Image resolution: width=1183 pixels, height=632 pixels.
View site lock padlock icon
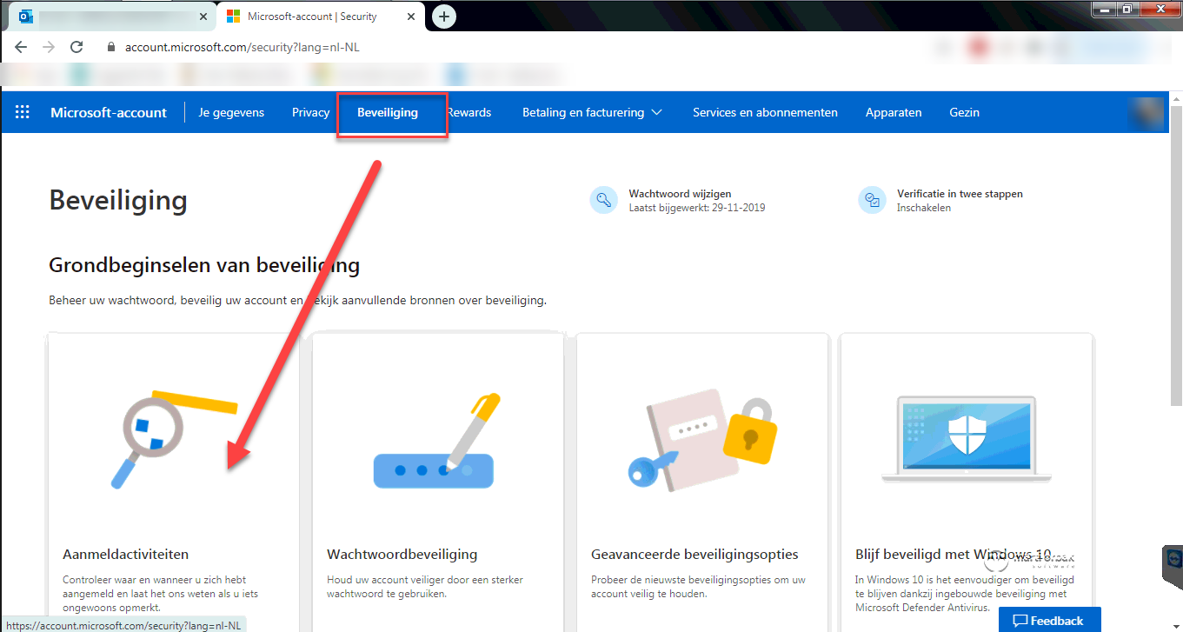110,47
